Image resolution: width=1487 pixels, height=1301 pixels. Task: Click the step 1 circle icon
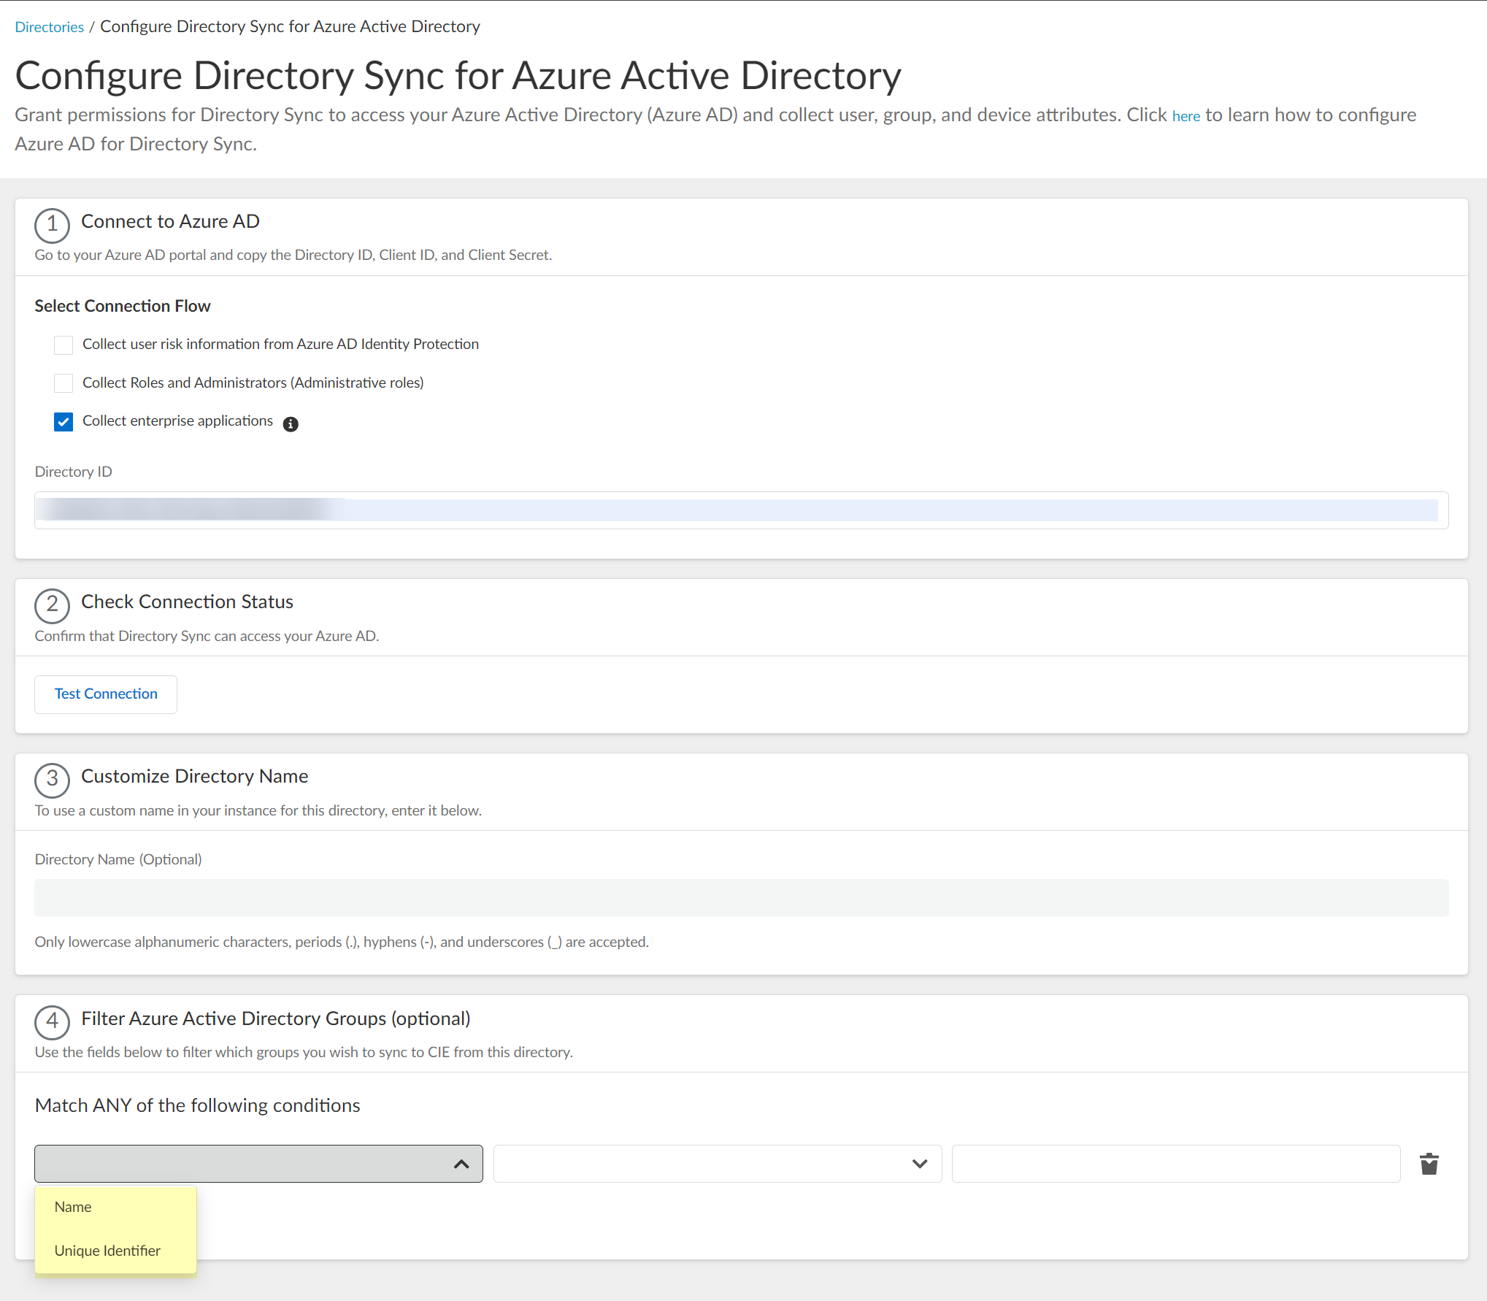(52, 224)
